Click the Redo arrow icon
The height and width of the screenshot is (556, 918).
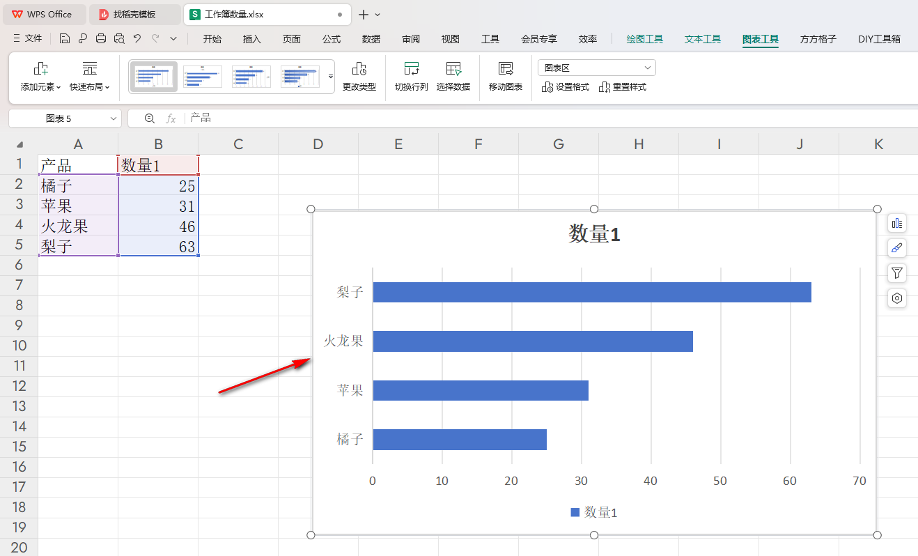pos(155,39)
